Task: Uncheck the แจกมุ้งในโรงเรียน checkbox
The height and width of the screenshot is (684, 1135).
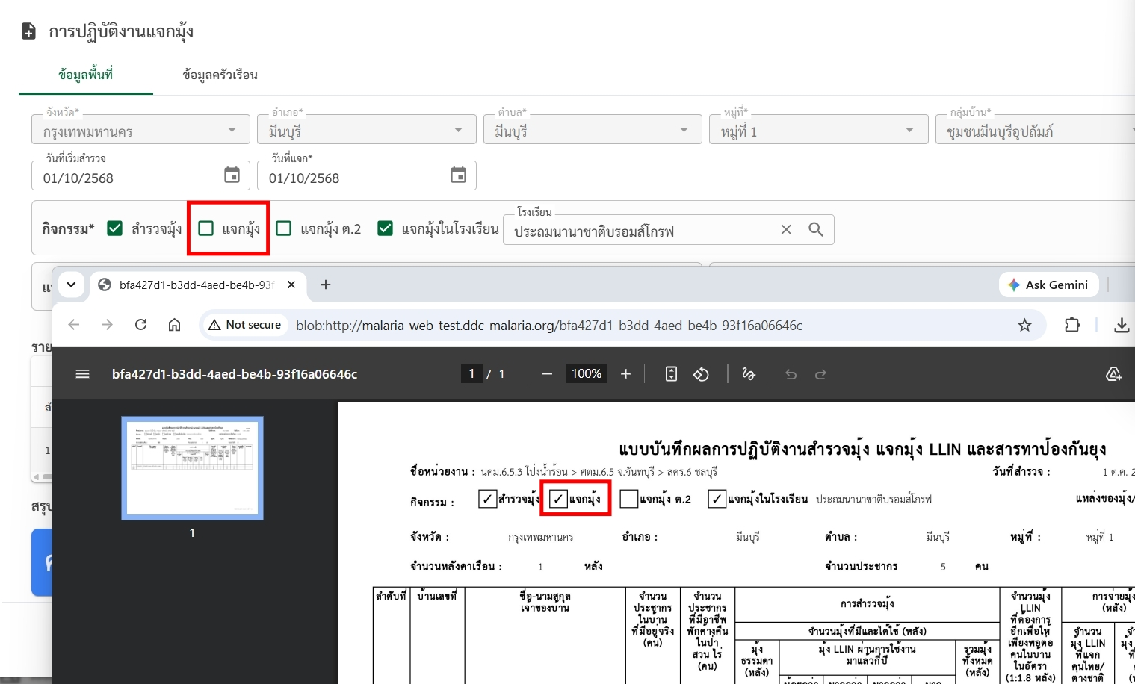Action: pyautogui.click(x=386, y=228)
